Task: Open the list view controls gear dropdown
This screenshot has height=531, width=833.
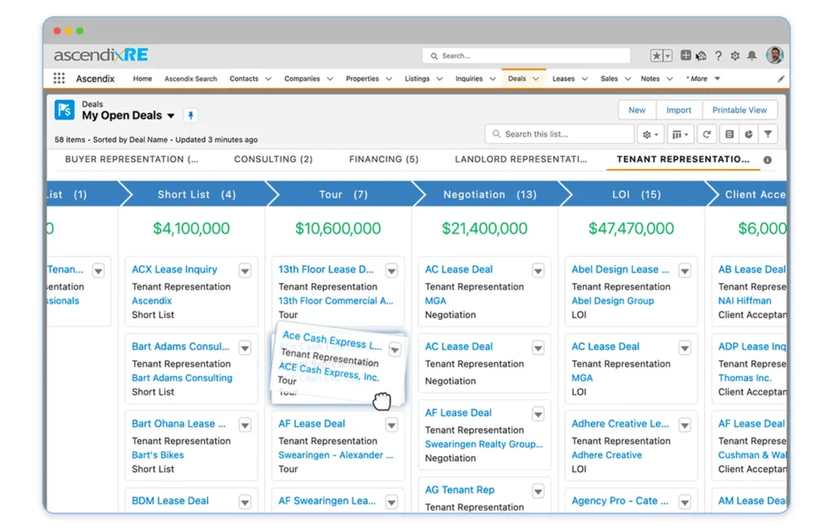Action: tap(651, 134)
